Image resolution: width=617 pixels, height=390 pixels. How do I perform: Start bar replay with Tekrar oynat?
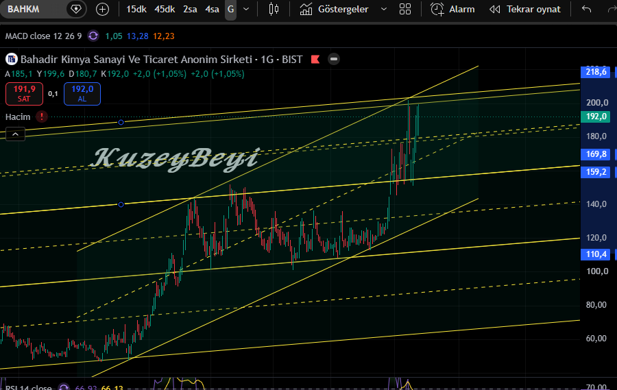525,9
